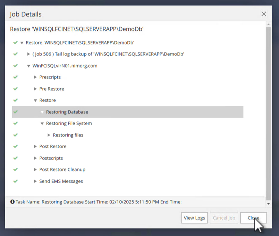
Task: Expand the Send EMS Messages node
Action: pyautogui.click(x=36, y=181)
